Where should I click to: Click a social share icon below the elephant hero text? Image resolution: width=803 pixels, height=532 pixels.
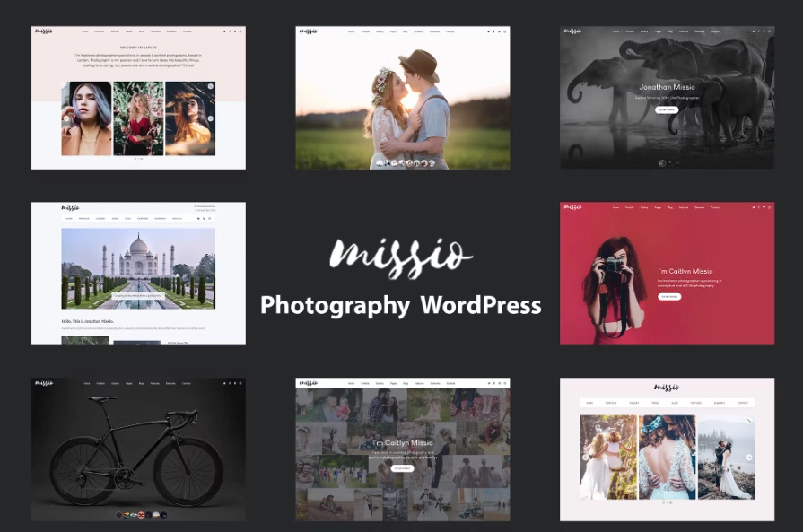click(x=664, y=162)
